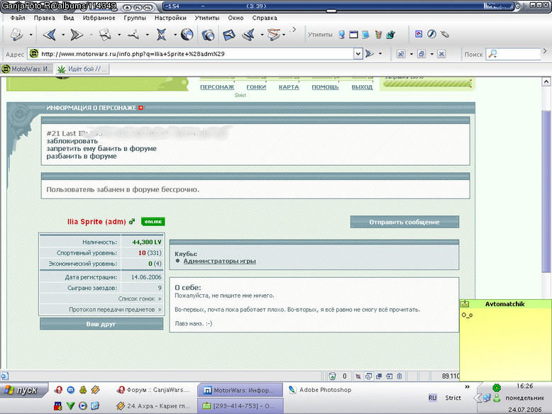This screenshot has width=552, height=414.
Task: Open Adobe Photoshop from the taskbar
Action: (x=320, y=390)
